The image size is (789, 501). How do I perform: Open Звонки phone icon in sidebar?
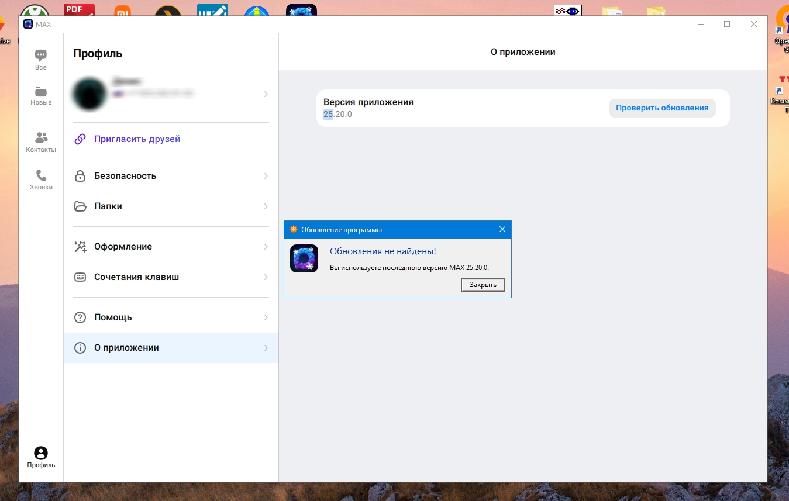click(x=41, y=175)
